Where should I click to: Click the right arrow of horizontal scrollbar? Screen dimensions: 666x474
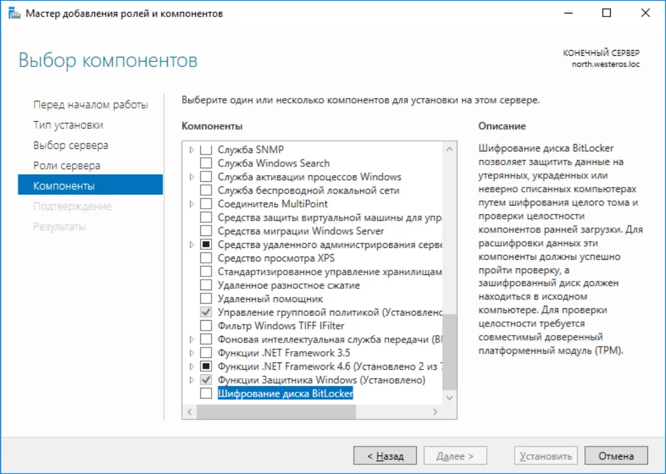tap(435, 412)
